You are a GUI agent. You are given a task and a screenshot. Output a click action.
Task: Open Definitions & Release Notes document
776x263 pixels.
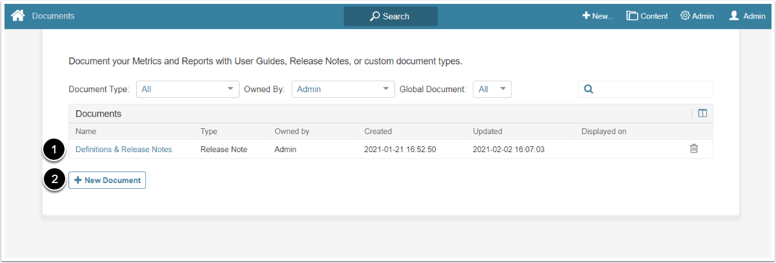tap(123, 149)
